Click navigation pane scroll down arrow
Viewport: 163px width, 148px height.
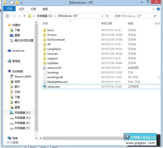pyautogui.click(x=36, y=138)
